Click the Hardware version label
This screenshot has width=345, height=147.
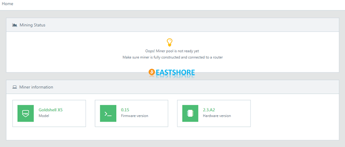point(217,115)
